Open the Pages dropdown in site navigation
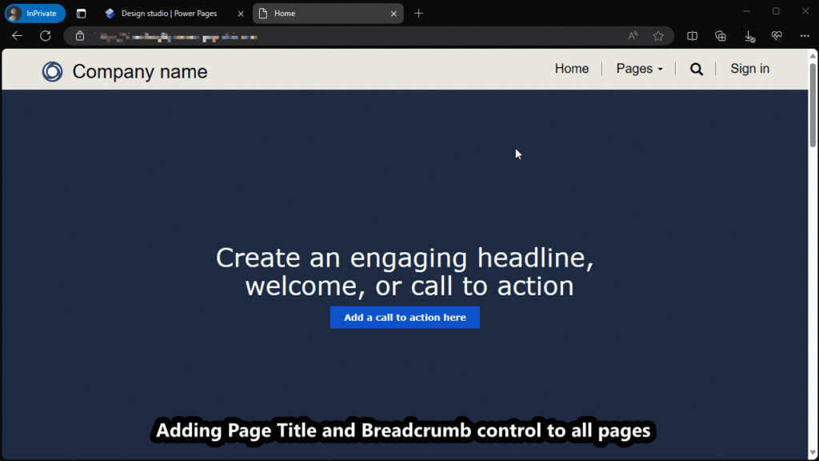819x461 pixels. 638,69
